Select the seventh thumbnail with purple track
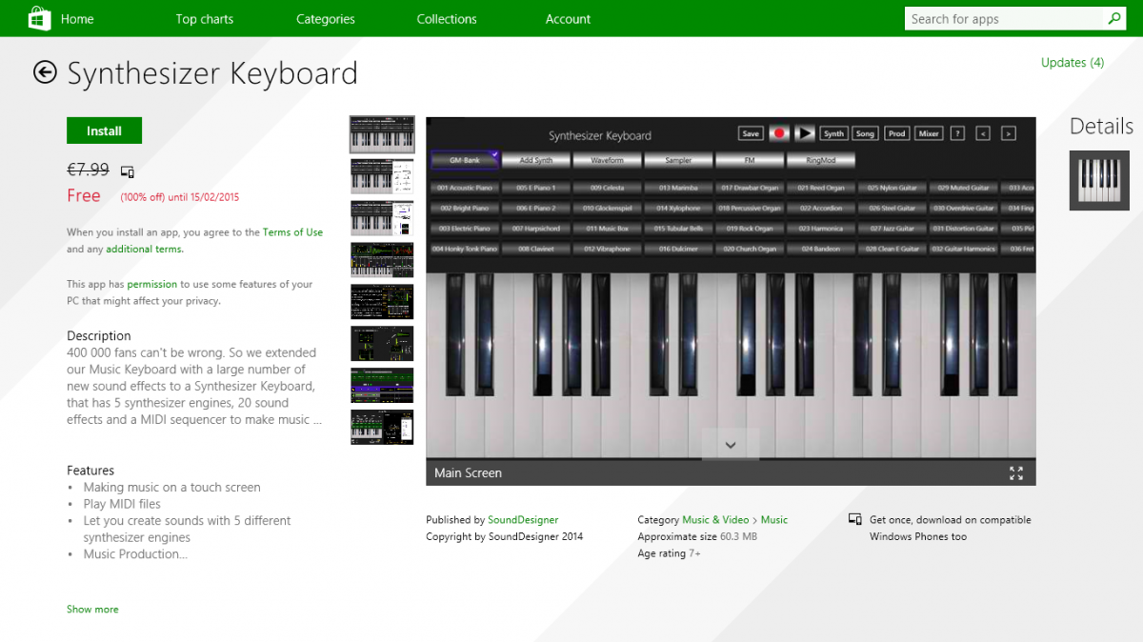This screenshot has height=642, width=1143. [x=382, y=386]
